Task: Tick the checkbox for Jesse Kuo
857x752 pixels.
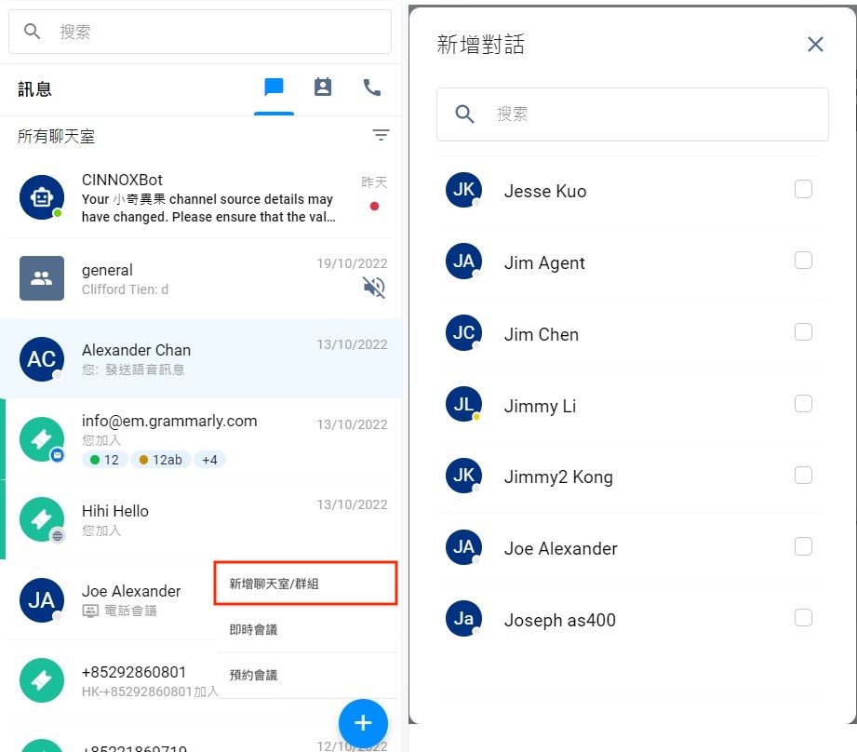Action: [x=803, y=189]
